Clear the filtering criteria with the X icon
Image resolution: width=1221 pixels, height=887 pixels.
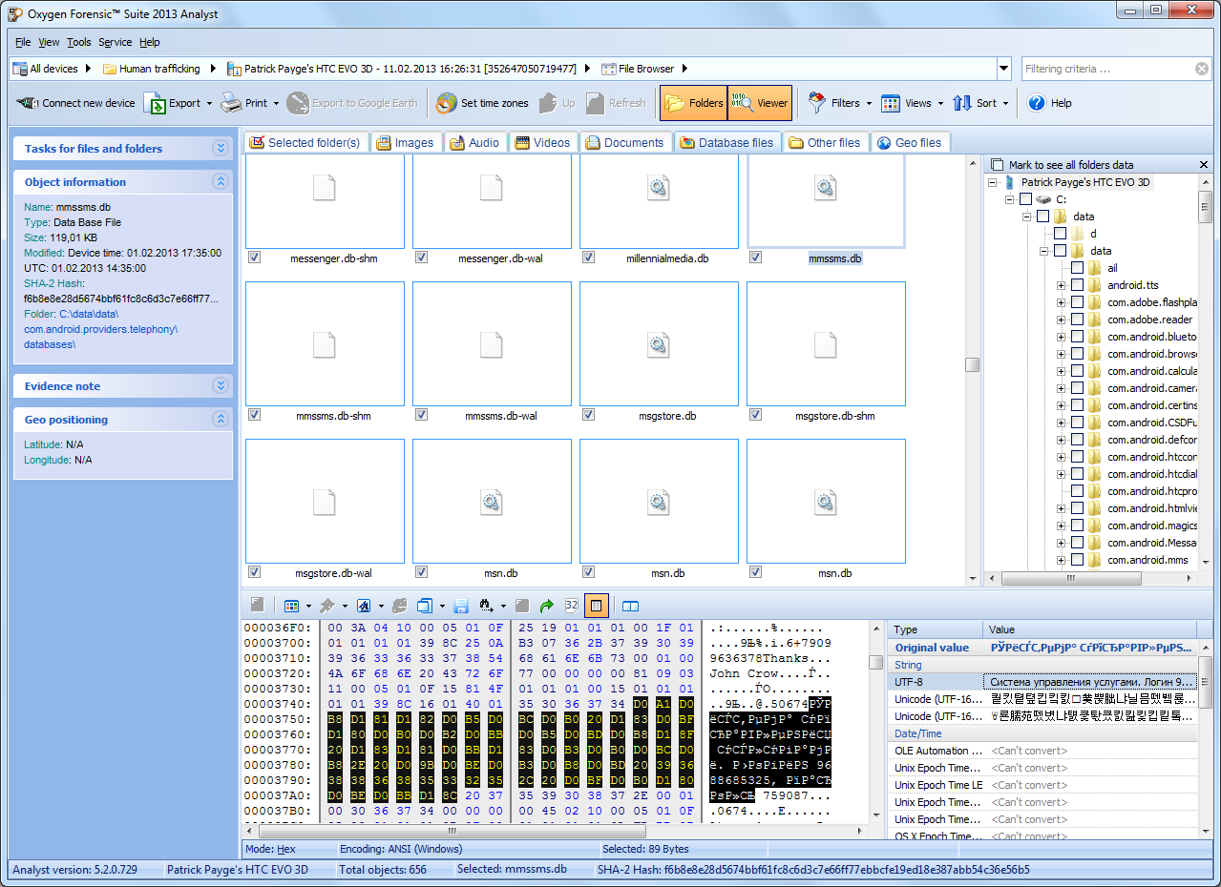pos(1202,69)
